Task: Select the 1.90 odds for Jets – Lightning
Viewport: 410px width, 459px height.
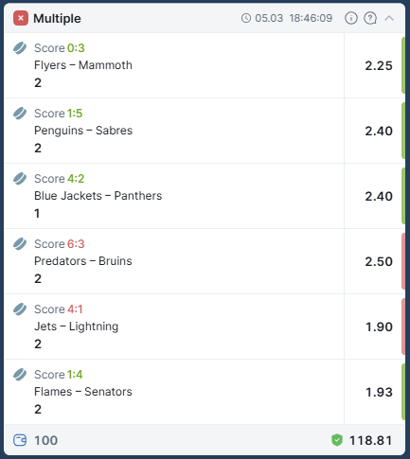Action: (x=379, y=327)
